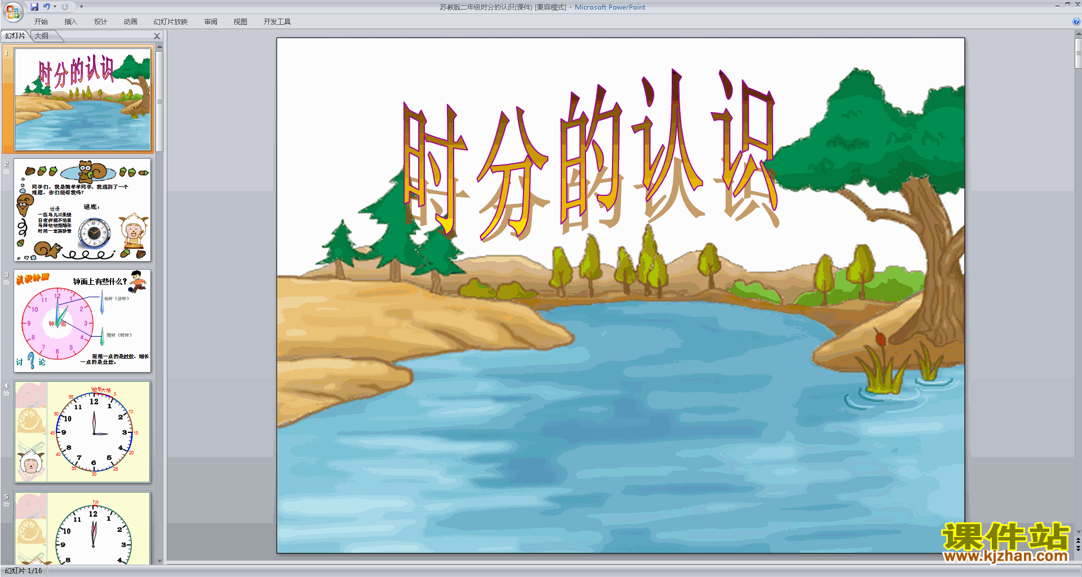The height and width of the screenshot is (577, 1082).
Task: Click the Redo icon
Action: click(x=65, y=7)
